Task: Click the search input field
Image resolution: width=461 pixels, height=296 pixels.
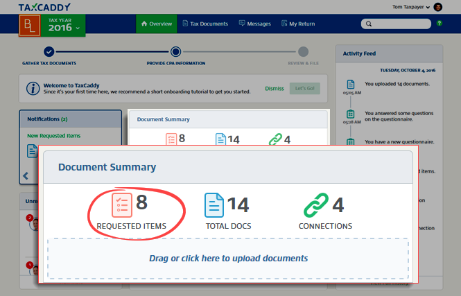Action: pos(396,24)
